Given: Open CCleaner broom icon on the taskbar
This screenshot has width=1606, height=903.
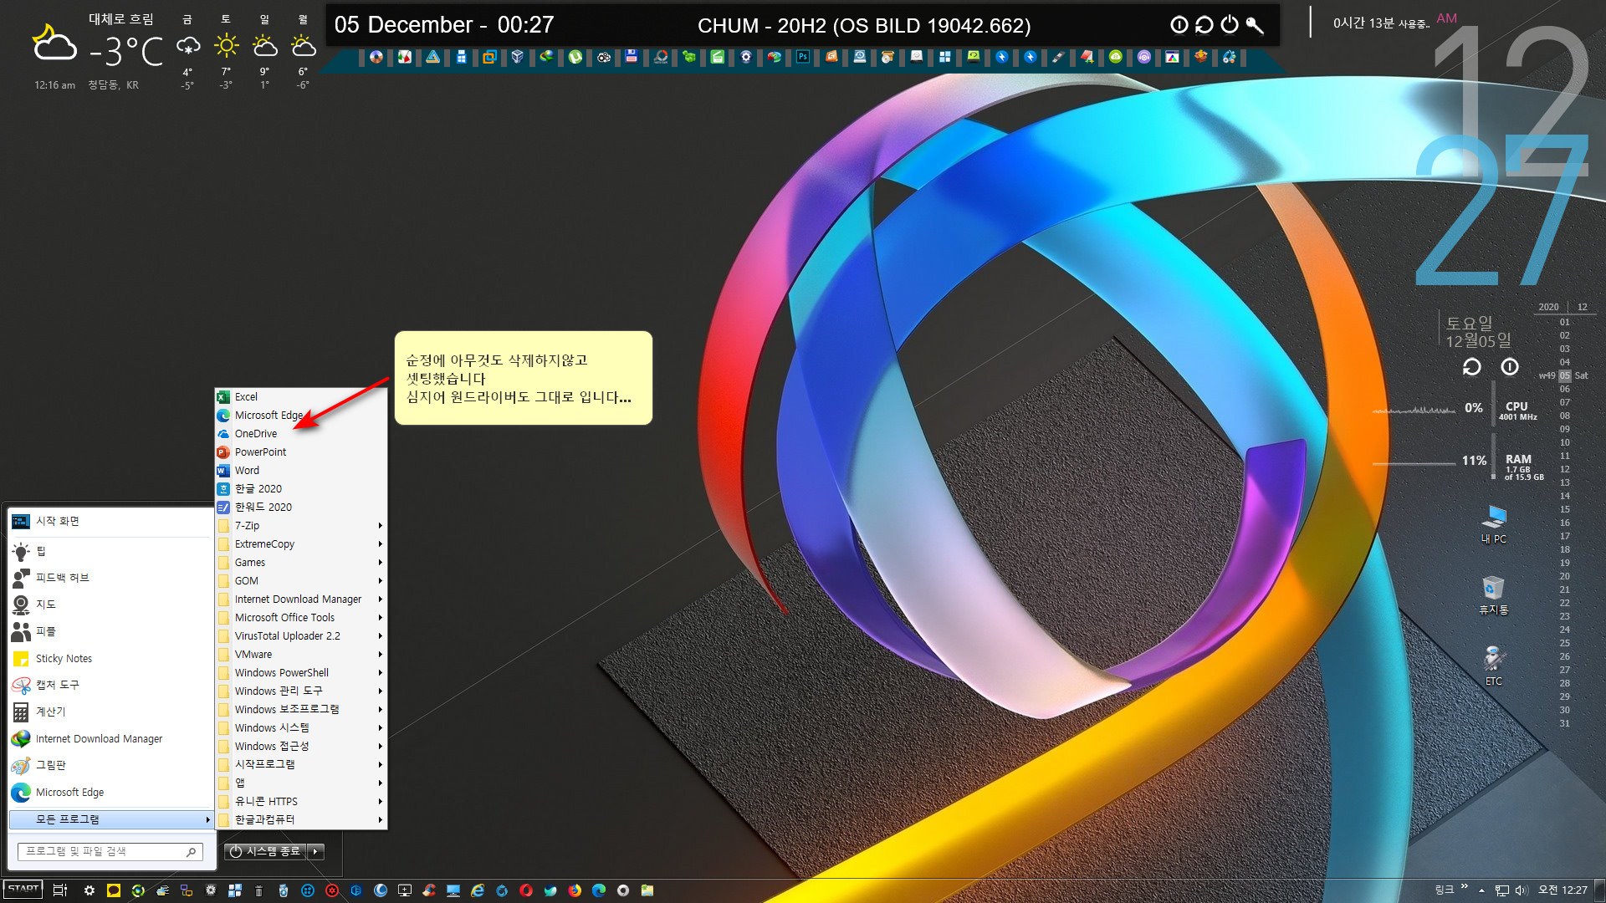Looking at the screenshot, I should click(x=429, y=890).
